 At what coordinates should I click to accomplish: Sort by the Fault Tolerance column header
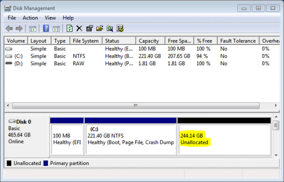238,41
